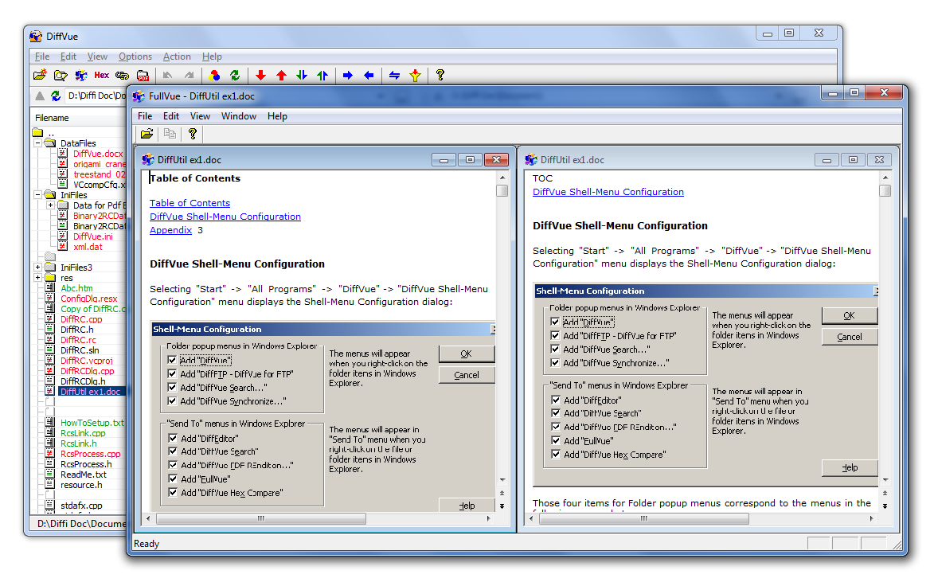Screen dimensions: 934x582
Task: Select the HowToSetup.txt file
Action: (92, 422)
